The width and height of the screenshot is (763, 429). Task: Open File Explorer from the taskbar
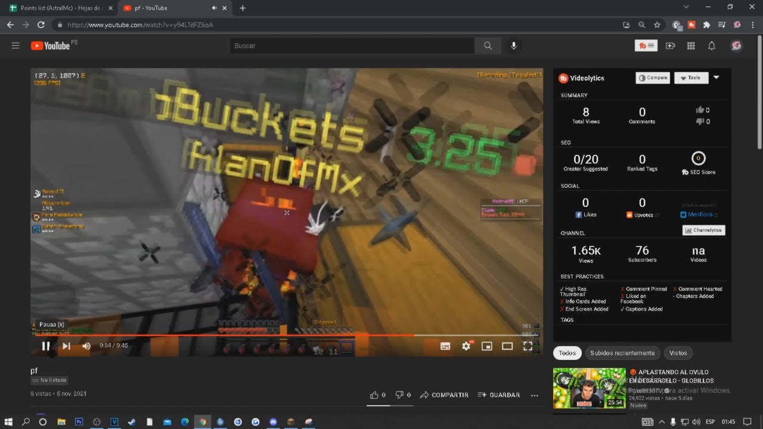point(61,422)
